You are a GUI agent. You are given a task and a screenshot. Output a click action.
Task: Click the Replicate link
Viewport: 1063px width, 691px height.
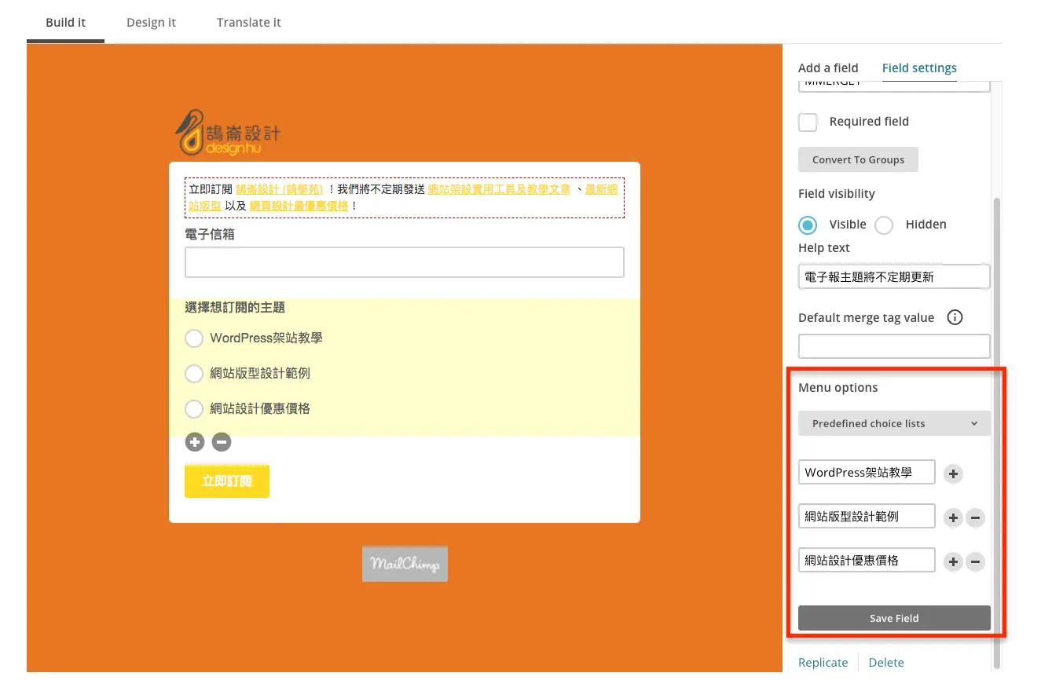[x=823, y=663]
